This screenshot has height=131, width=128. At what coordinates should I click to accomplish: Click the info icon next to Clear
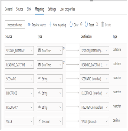[81, 24]
